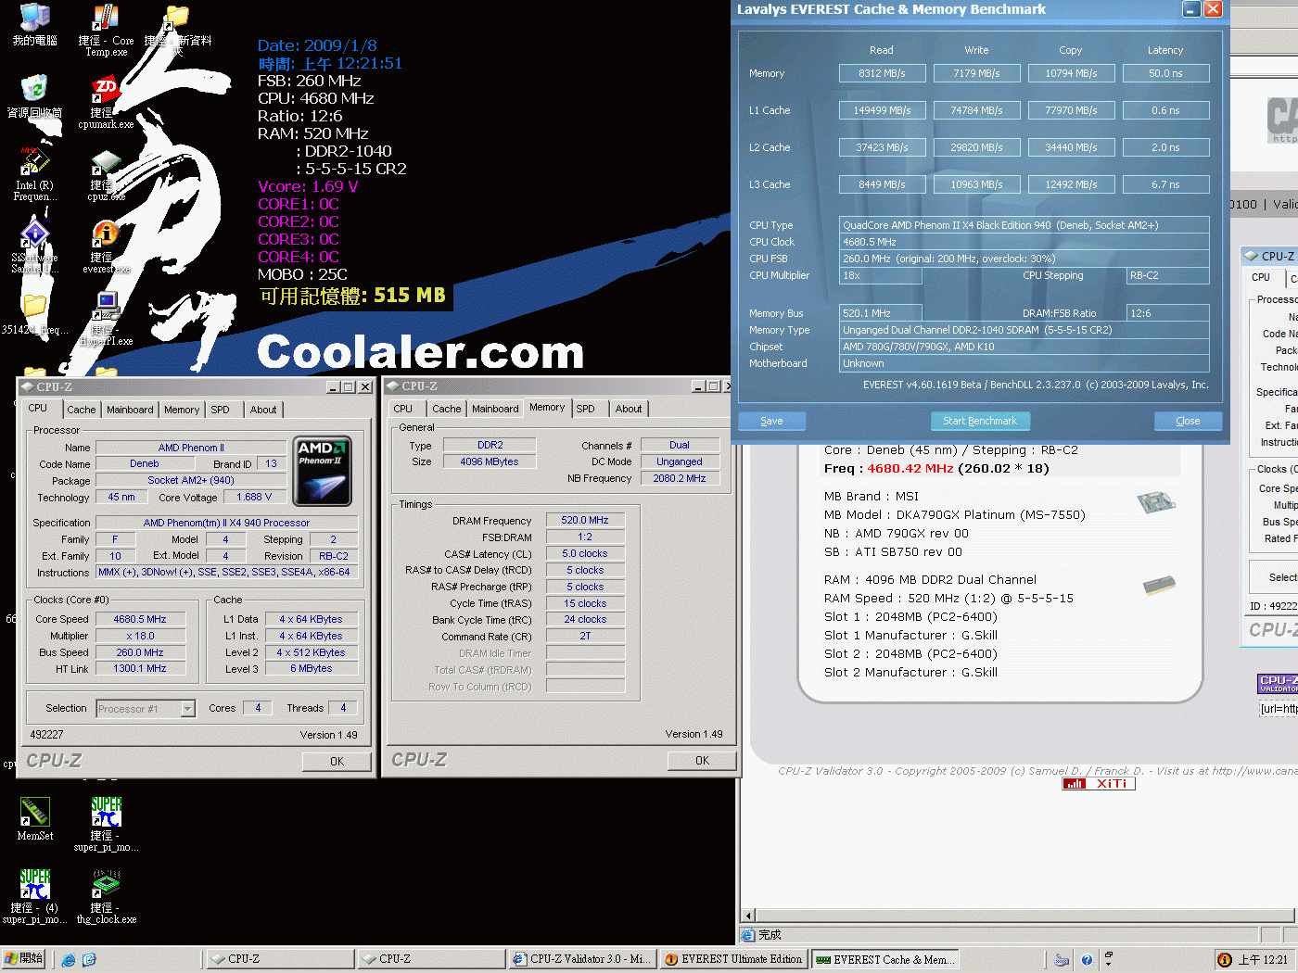1298x973 pixels.
Task: Open the Start menu button
Action: pyautogui.click(x=23, y=959)
